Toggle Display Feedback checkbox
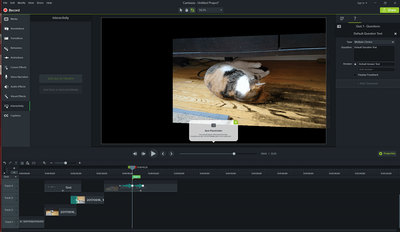The image size is (400, 232). [x=355, y=75]
